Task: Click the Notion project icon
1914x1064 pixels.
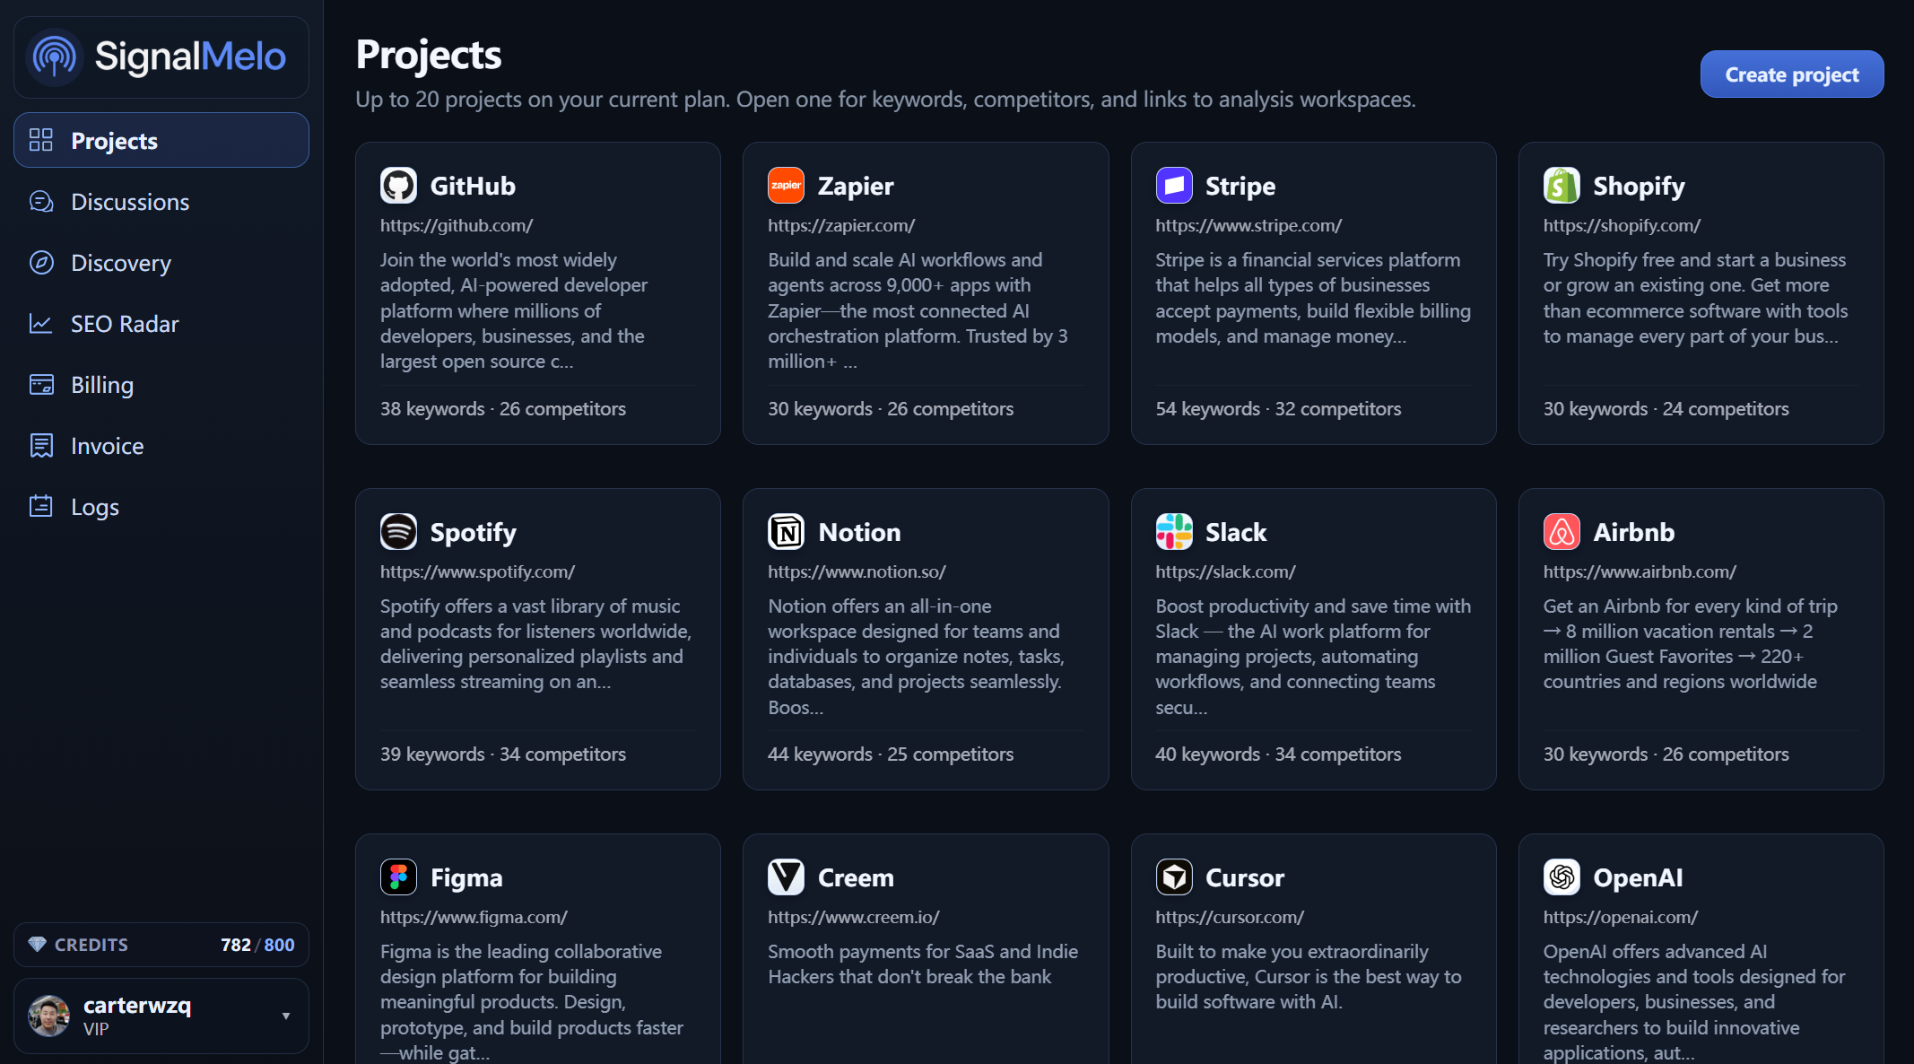Action: (x=786, y=531)
